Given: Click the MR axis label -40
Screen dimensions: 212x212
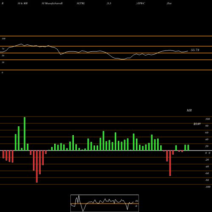Looking at the screenshot, I should pos(207,167).
